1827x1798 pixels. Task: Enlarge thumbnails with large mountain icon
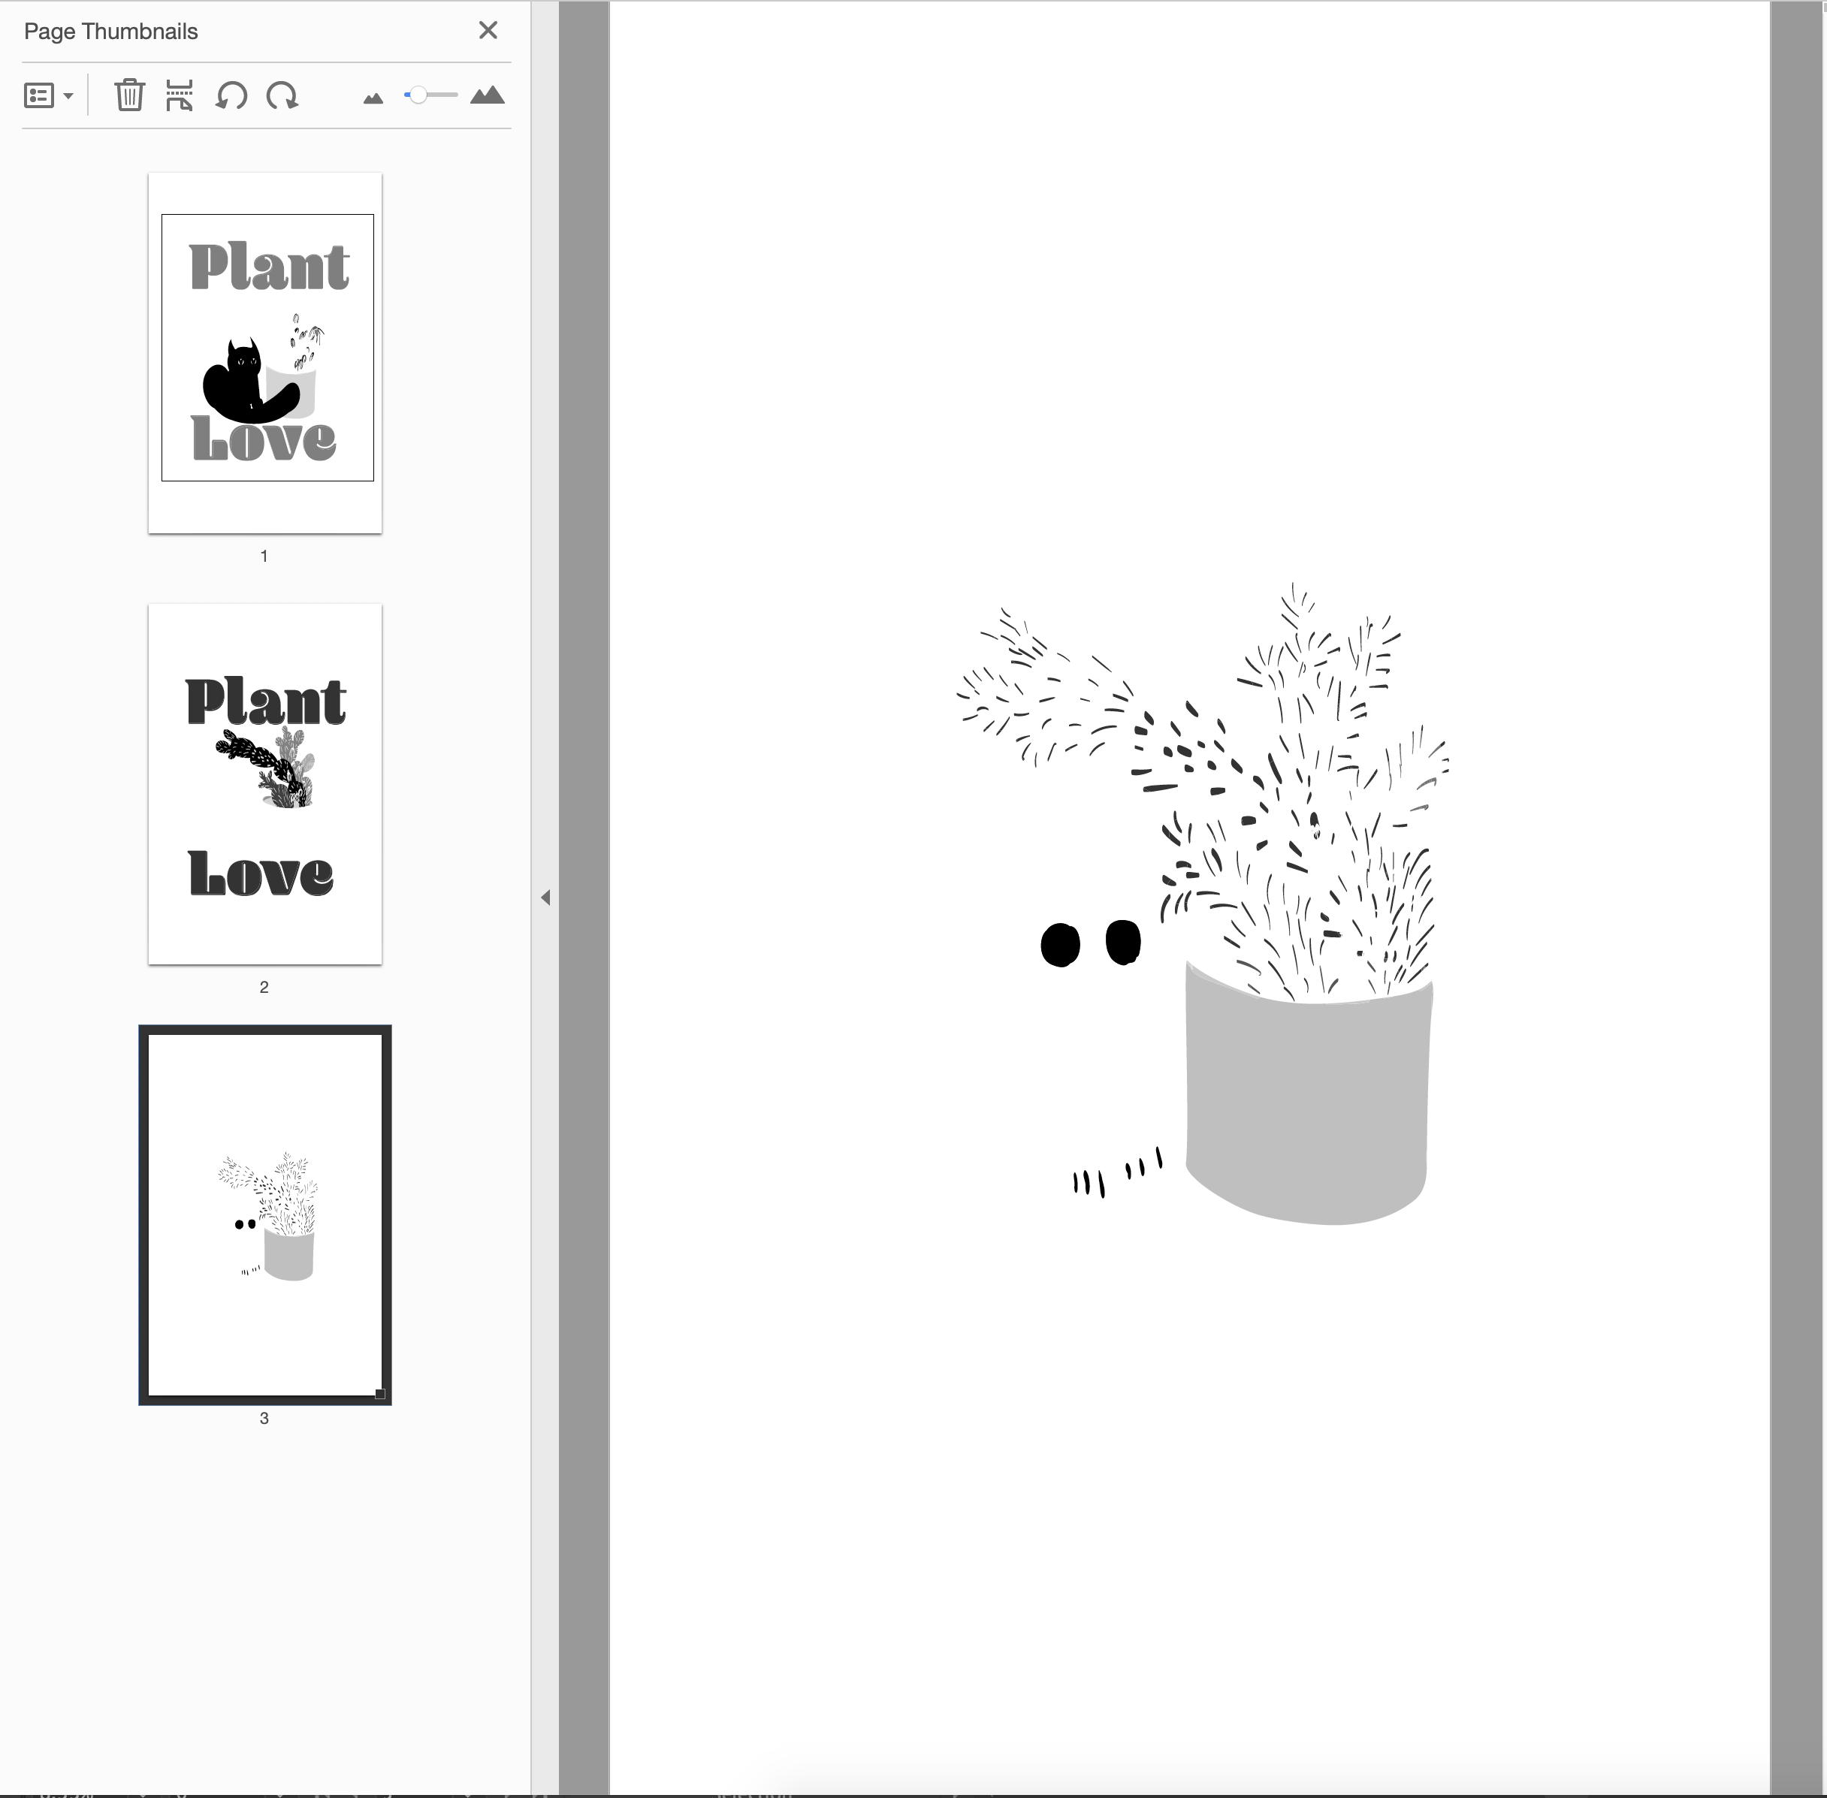tap(487, 95)
